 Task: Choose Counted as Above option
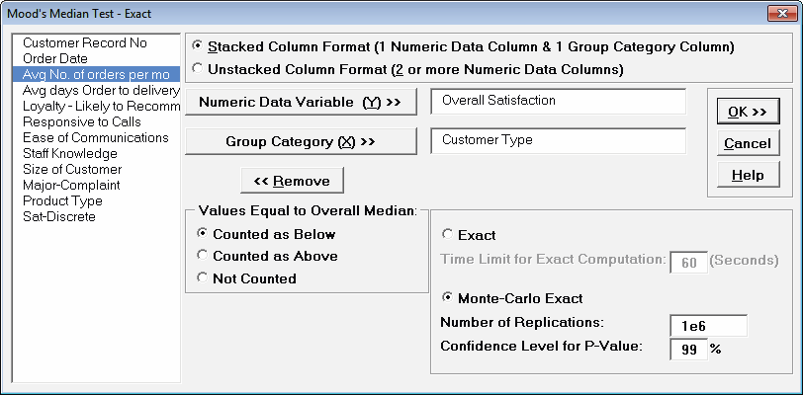click(204, 256)
